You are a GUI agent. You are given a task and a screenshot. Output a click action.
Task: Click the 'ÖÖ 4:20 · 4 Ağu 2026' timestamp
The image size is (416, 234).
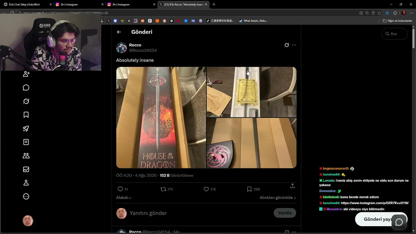136,175
